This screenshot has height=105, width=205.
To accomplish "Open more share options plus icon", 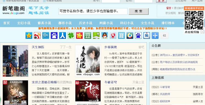I will 155,36.
